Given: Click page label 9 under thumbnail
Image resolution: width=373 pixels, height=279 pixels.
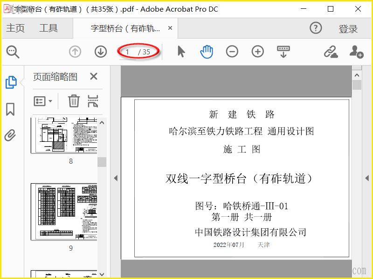Looking at the screenshot, I should point(71,248).
